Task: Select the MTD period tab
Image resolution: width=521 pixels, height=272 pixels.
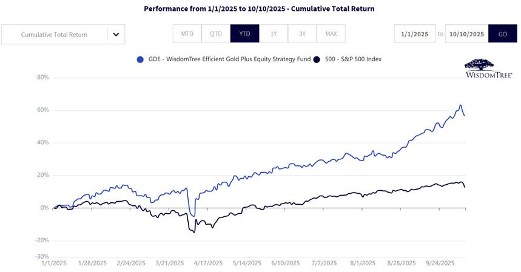Action: click(187, 33)
